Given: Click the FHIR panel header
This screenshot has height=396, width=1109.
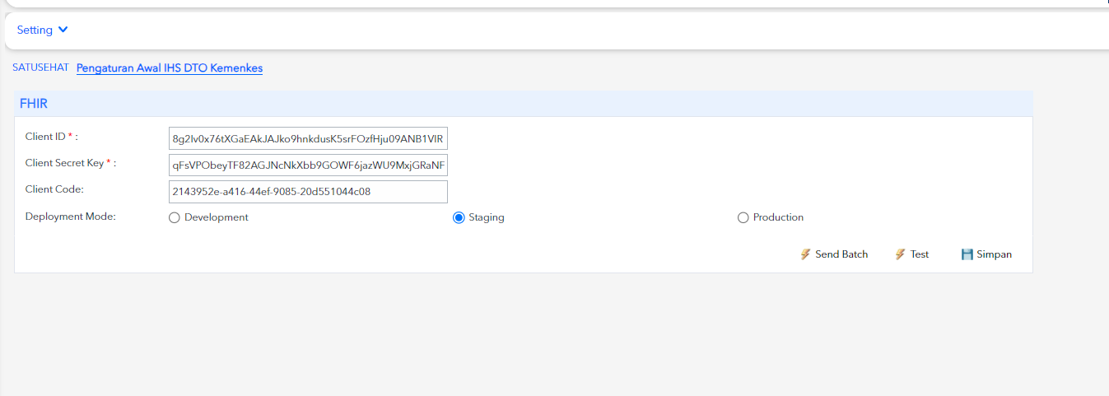Looking at the screenshot, I should point(524,104).
